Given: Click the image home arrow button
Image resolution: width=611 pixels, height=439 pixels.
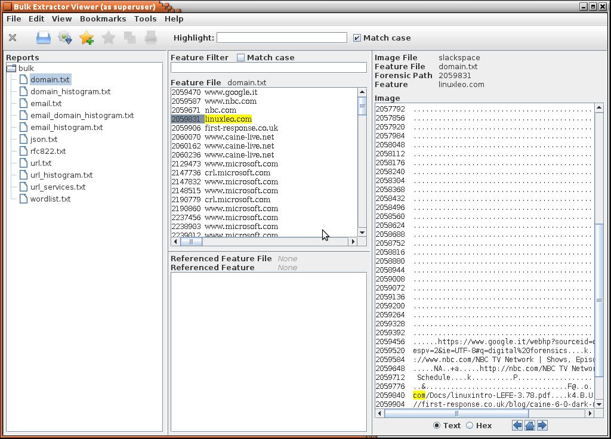Looking at the screenshot, I should click(530, 425).
